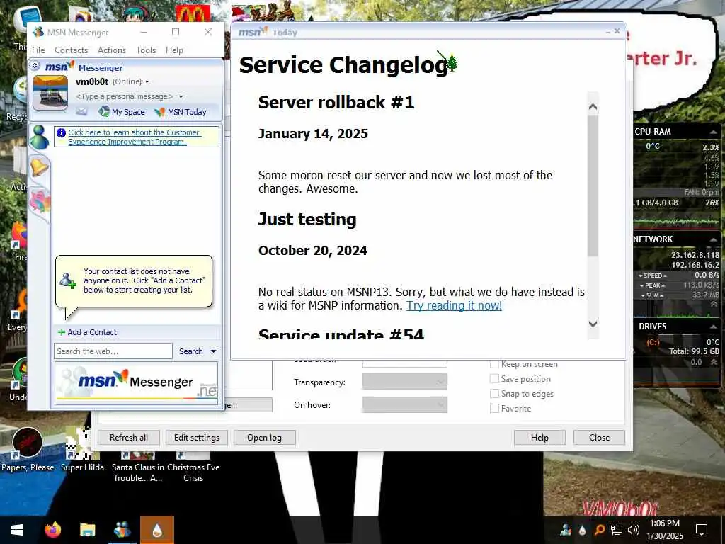Click the MSN Today butterfly button

click(181, 111)
